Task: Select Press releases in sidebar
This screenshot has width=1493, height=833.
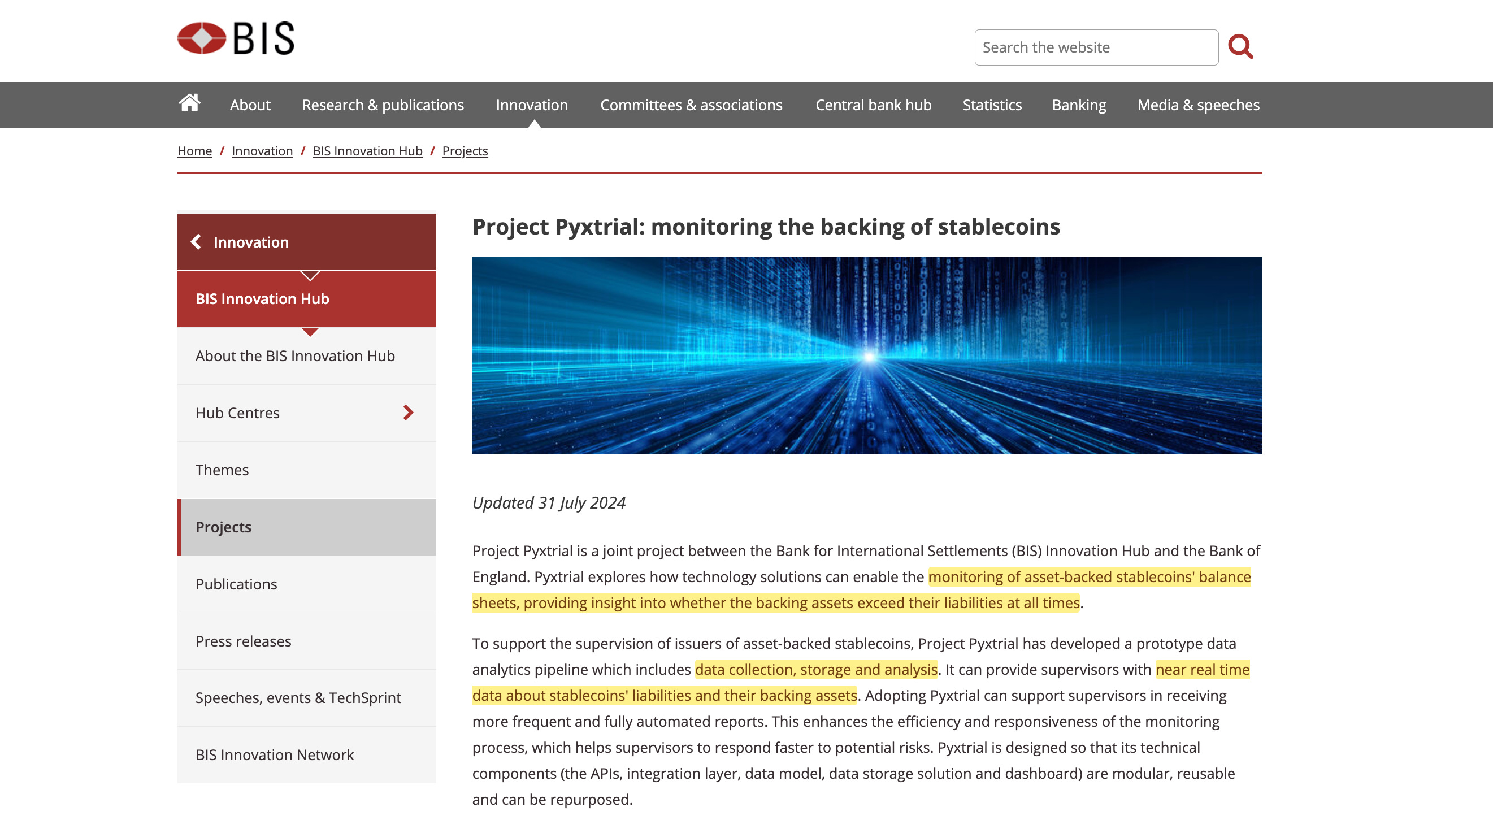Action: tap(243, 641)
